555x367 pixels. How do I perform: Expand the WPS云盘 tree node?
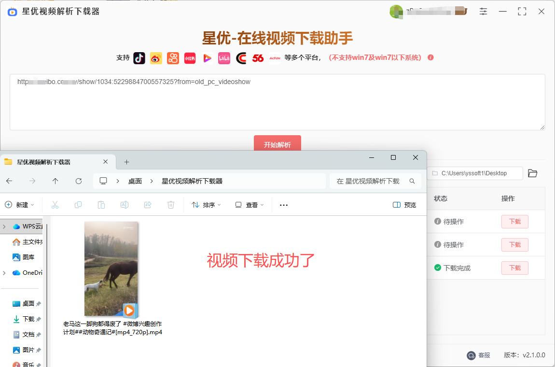coord(4,226)
